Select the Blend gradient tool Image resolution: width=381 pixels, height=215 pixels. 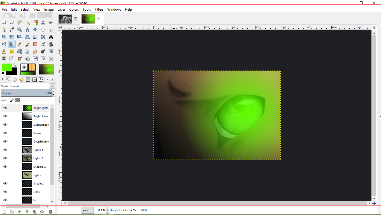pyautogui.click(x=12, y=44)
